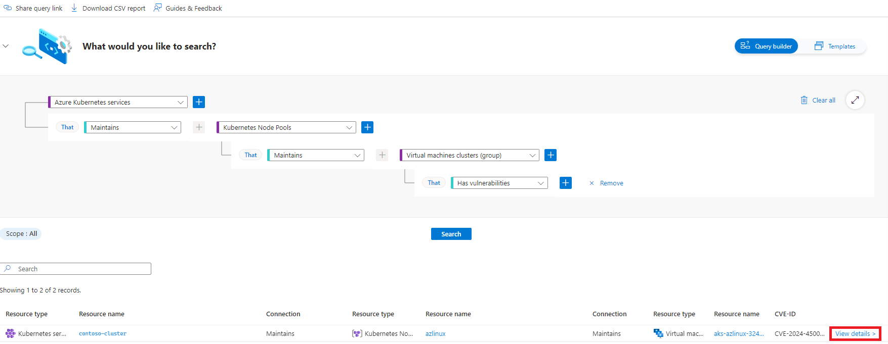The image size is (888, 344).
Task: Click the Kubernetes service row icon
Action: point(10,333)
